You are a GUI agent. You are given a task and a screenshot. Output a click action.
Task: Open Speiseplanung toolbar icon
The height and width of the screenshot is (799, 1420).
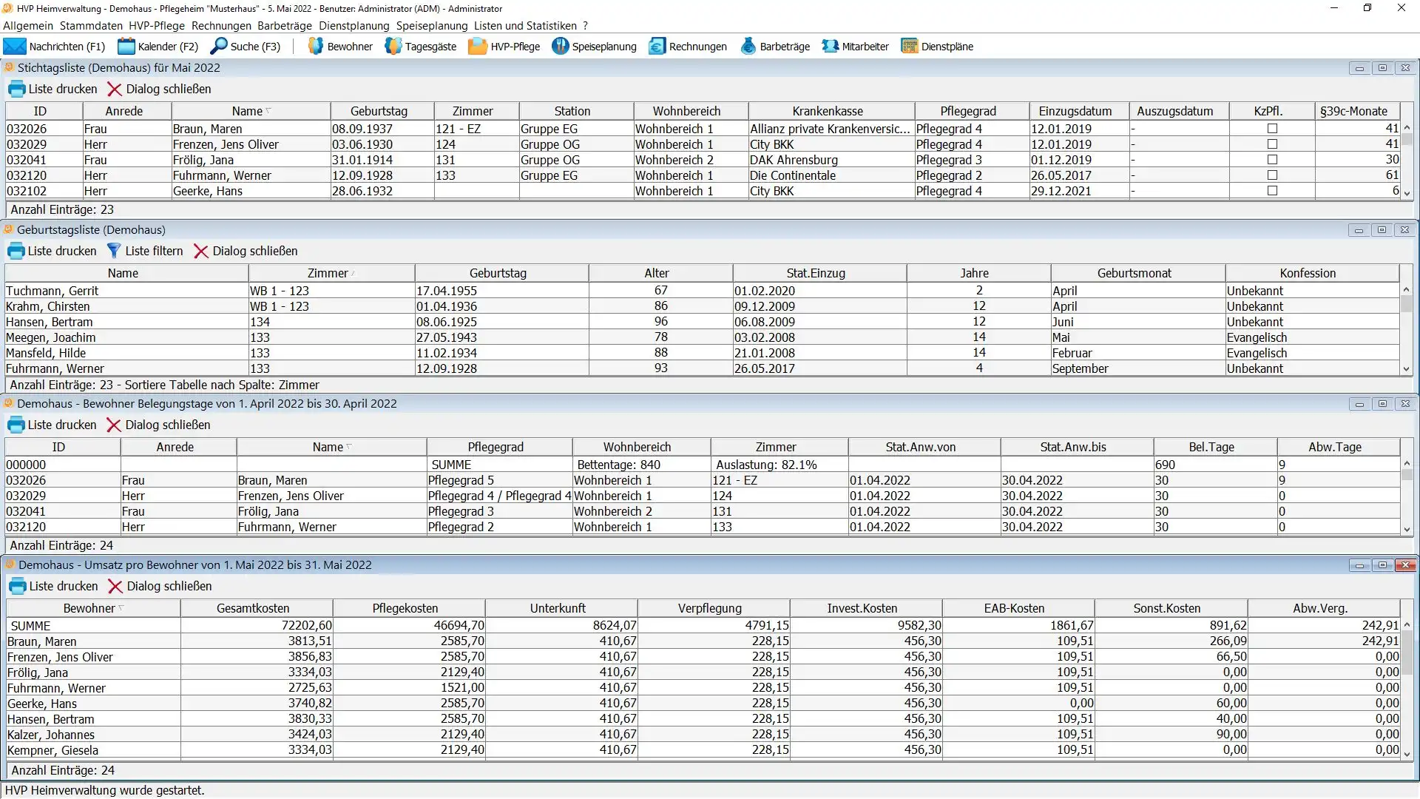click(x=561, y=47)
